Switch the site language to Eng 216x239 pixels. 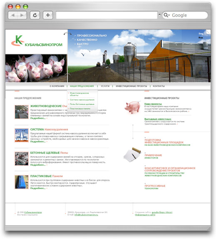[x=201, y=34]
